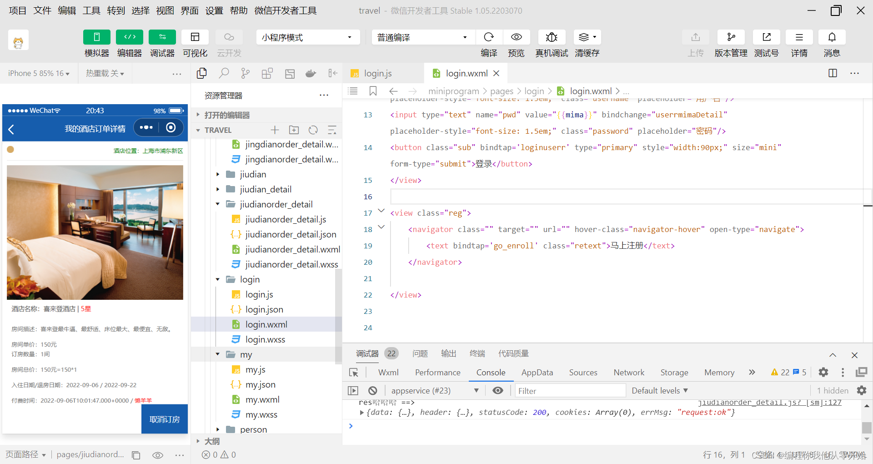The height and width of the screenshot is (464, 873).
Task: Open version management (版本管理)
Action: pyautogui.click(x=731, y=37)
